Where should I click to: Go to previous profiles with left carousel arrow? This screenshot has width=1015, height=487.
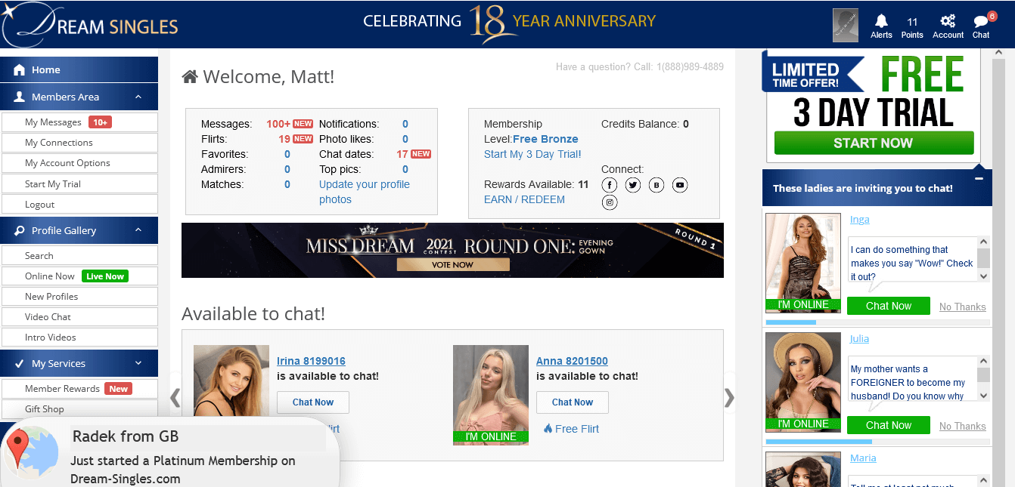pos(175,397)
